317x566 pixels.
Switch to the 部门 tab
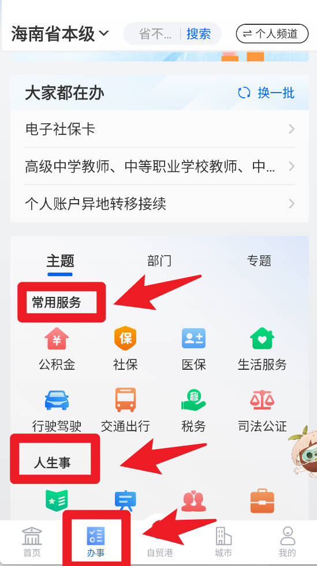[159, 260]
